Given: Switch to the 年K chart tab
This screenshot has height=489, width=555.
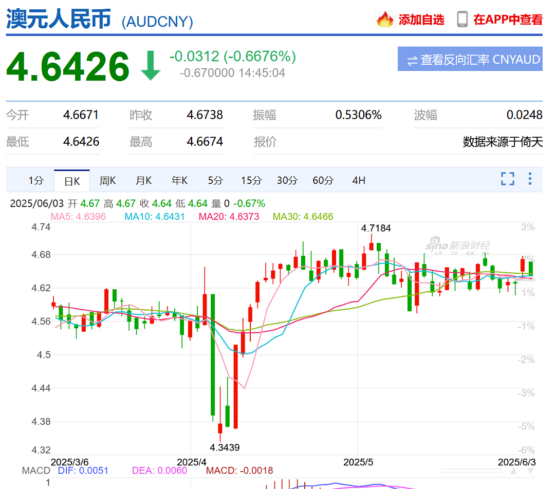Looking at the screenshot, I should point(179,180).
